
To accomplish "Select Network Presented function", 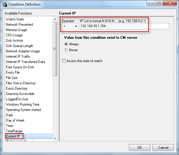I will tap(29, 25).
